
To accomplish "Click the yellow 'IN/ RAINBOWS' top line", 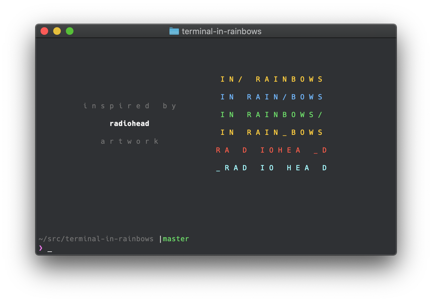I will coord(271,79).
